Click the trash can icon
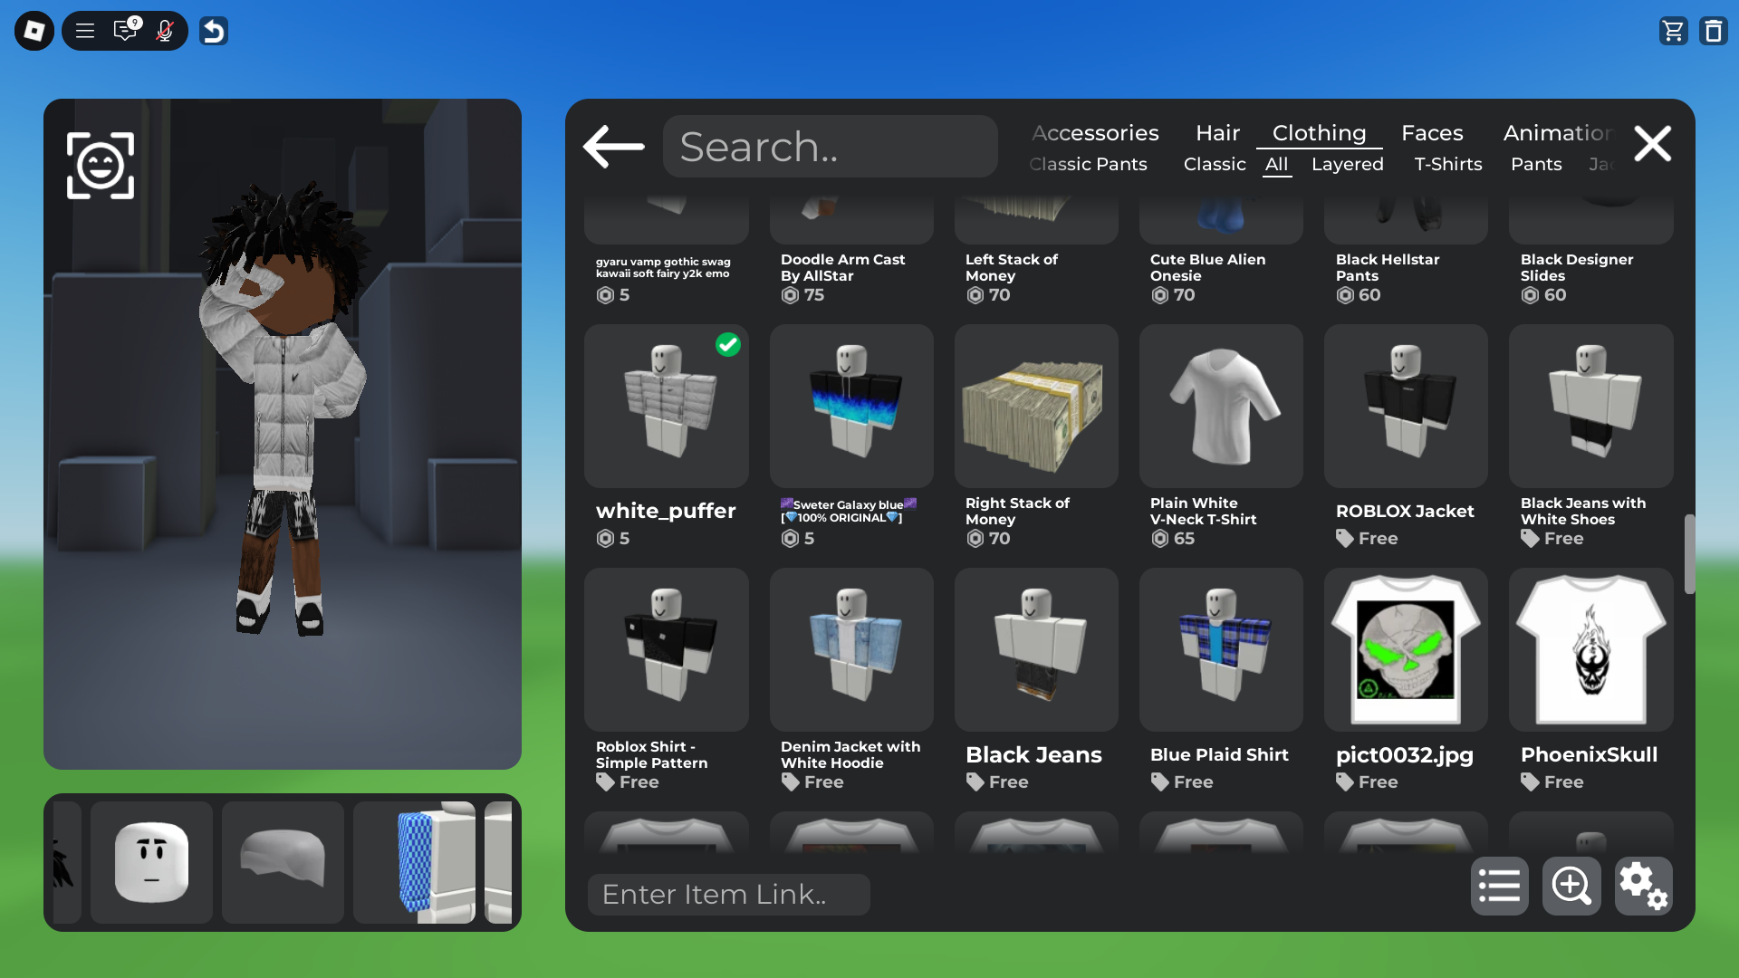This screenshot has height=978, width=1739. 1713,31
